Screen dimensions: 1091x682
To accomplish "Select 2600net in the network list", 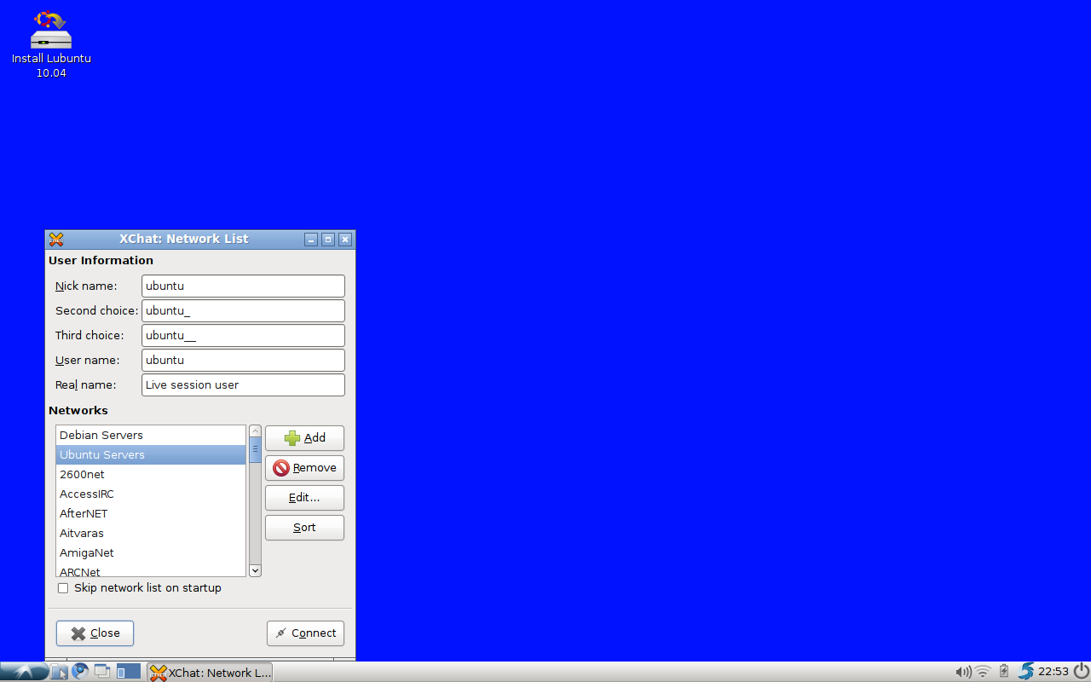I will tap(151, 475).
